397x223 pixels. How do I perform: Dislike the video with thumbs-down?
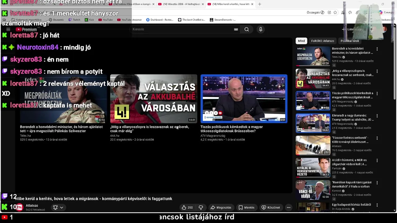click(x=201, y=208)
